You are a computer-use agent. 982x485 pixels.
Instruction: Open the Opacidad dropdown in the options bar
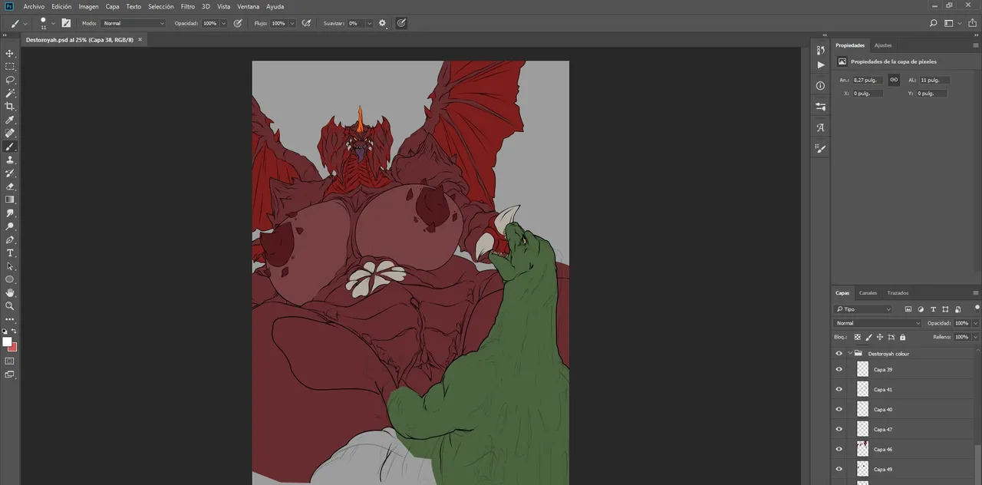[223, 24]
